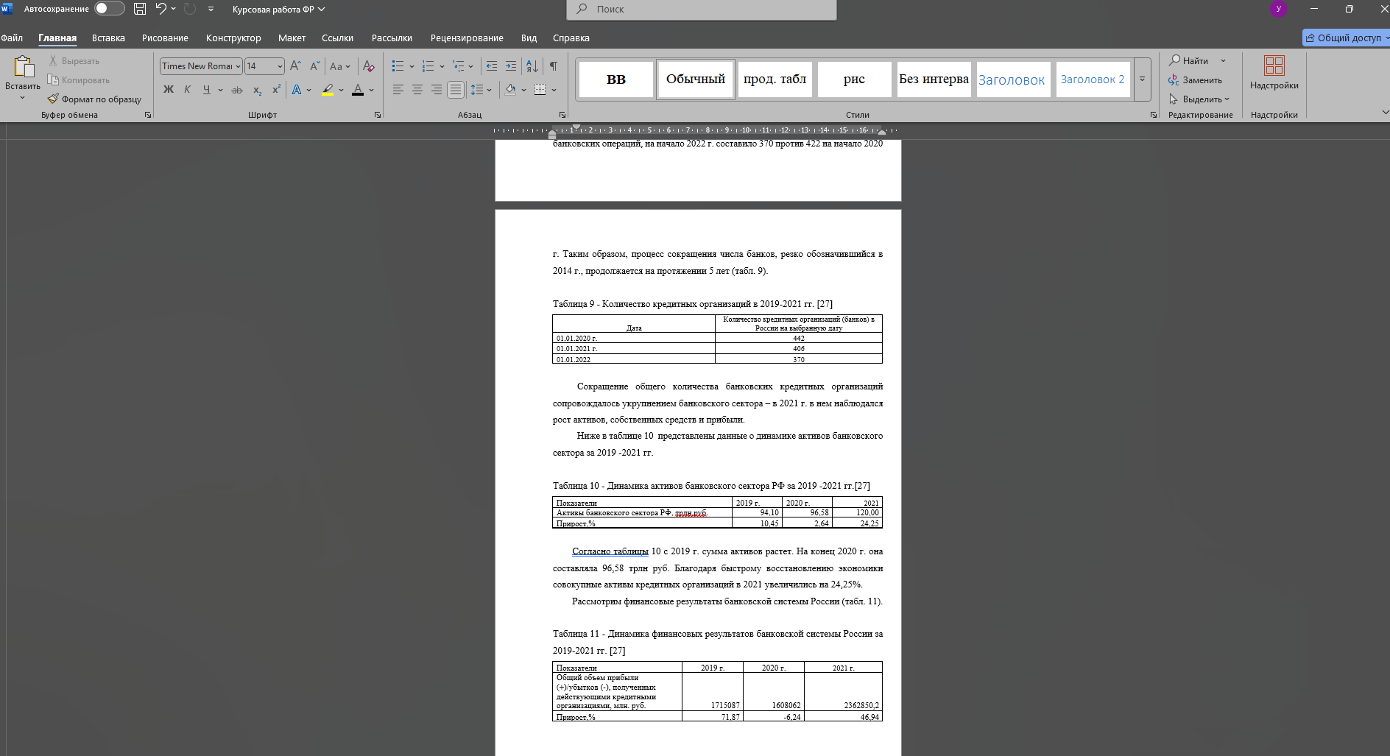The image size is (1390, 756).
Task: Click the Find (Найти) magnifier icon
Action: (x=1175, y=60)
